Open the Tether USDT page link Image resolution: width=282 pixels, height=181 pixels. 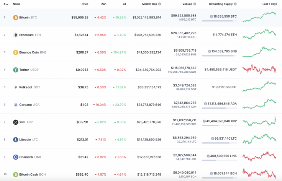[x=29, y=70]
